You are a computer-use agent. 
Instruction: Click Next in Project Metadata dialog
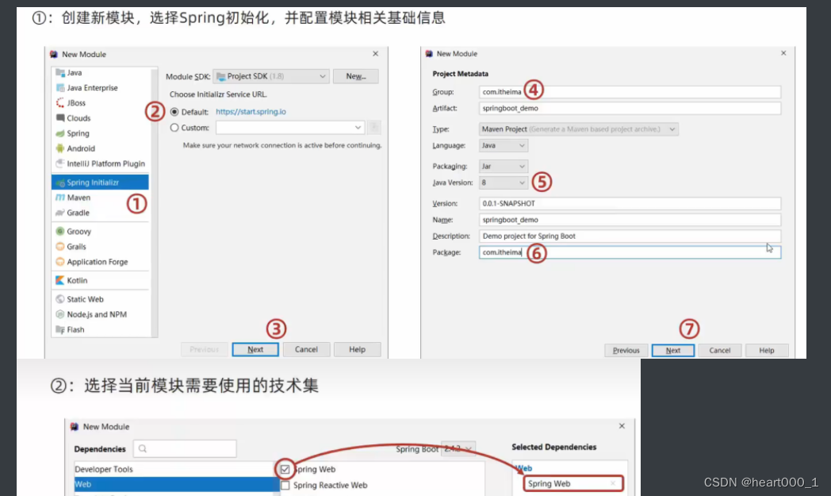tap(673, 351)
